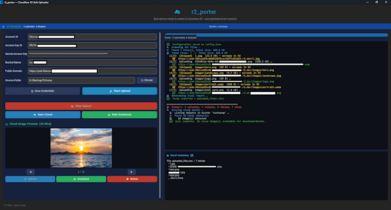Click the 'hero.png' inventory entry

pos(174,170)
